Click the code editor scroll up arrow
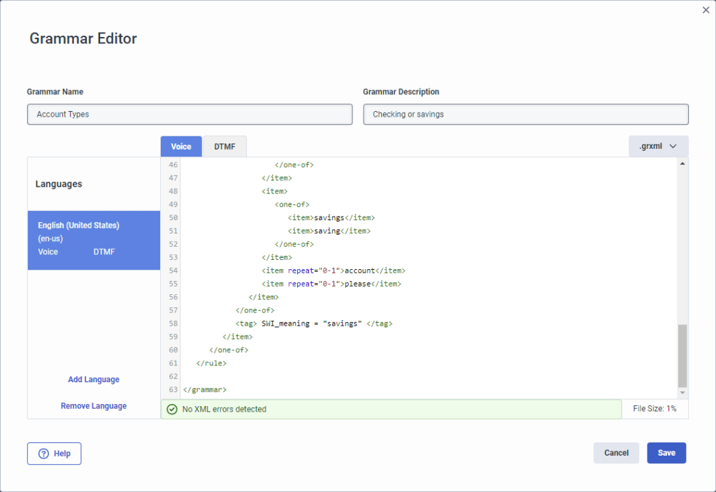 [x=682, y=164]
